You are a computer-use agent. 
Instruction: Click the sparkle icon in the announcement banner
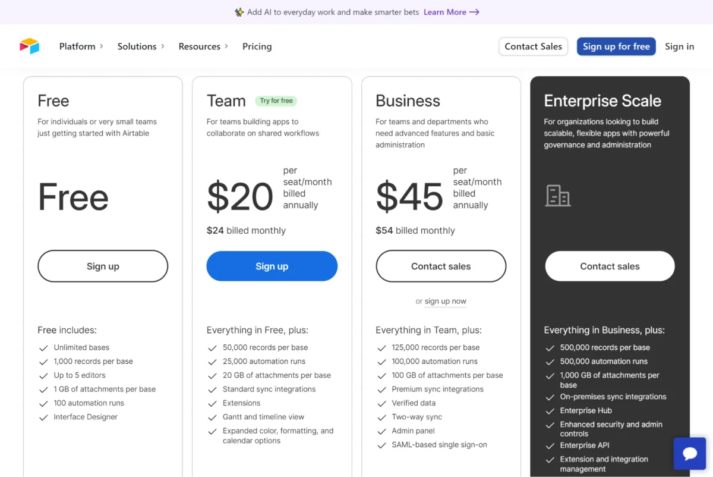pos(239,12)
